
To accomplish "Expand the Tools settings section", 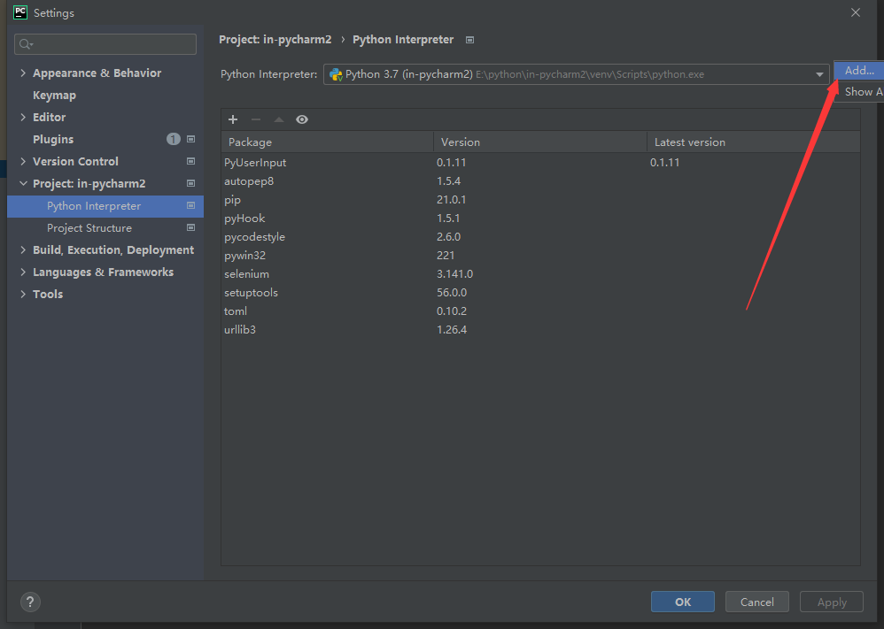I will pos(23,294).
